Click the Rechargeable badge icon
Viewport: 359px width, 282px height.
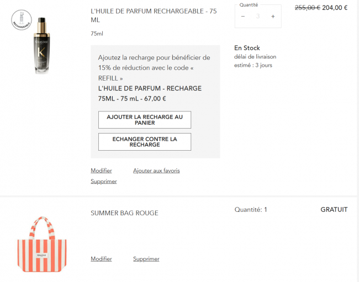22,20
